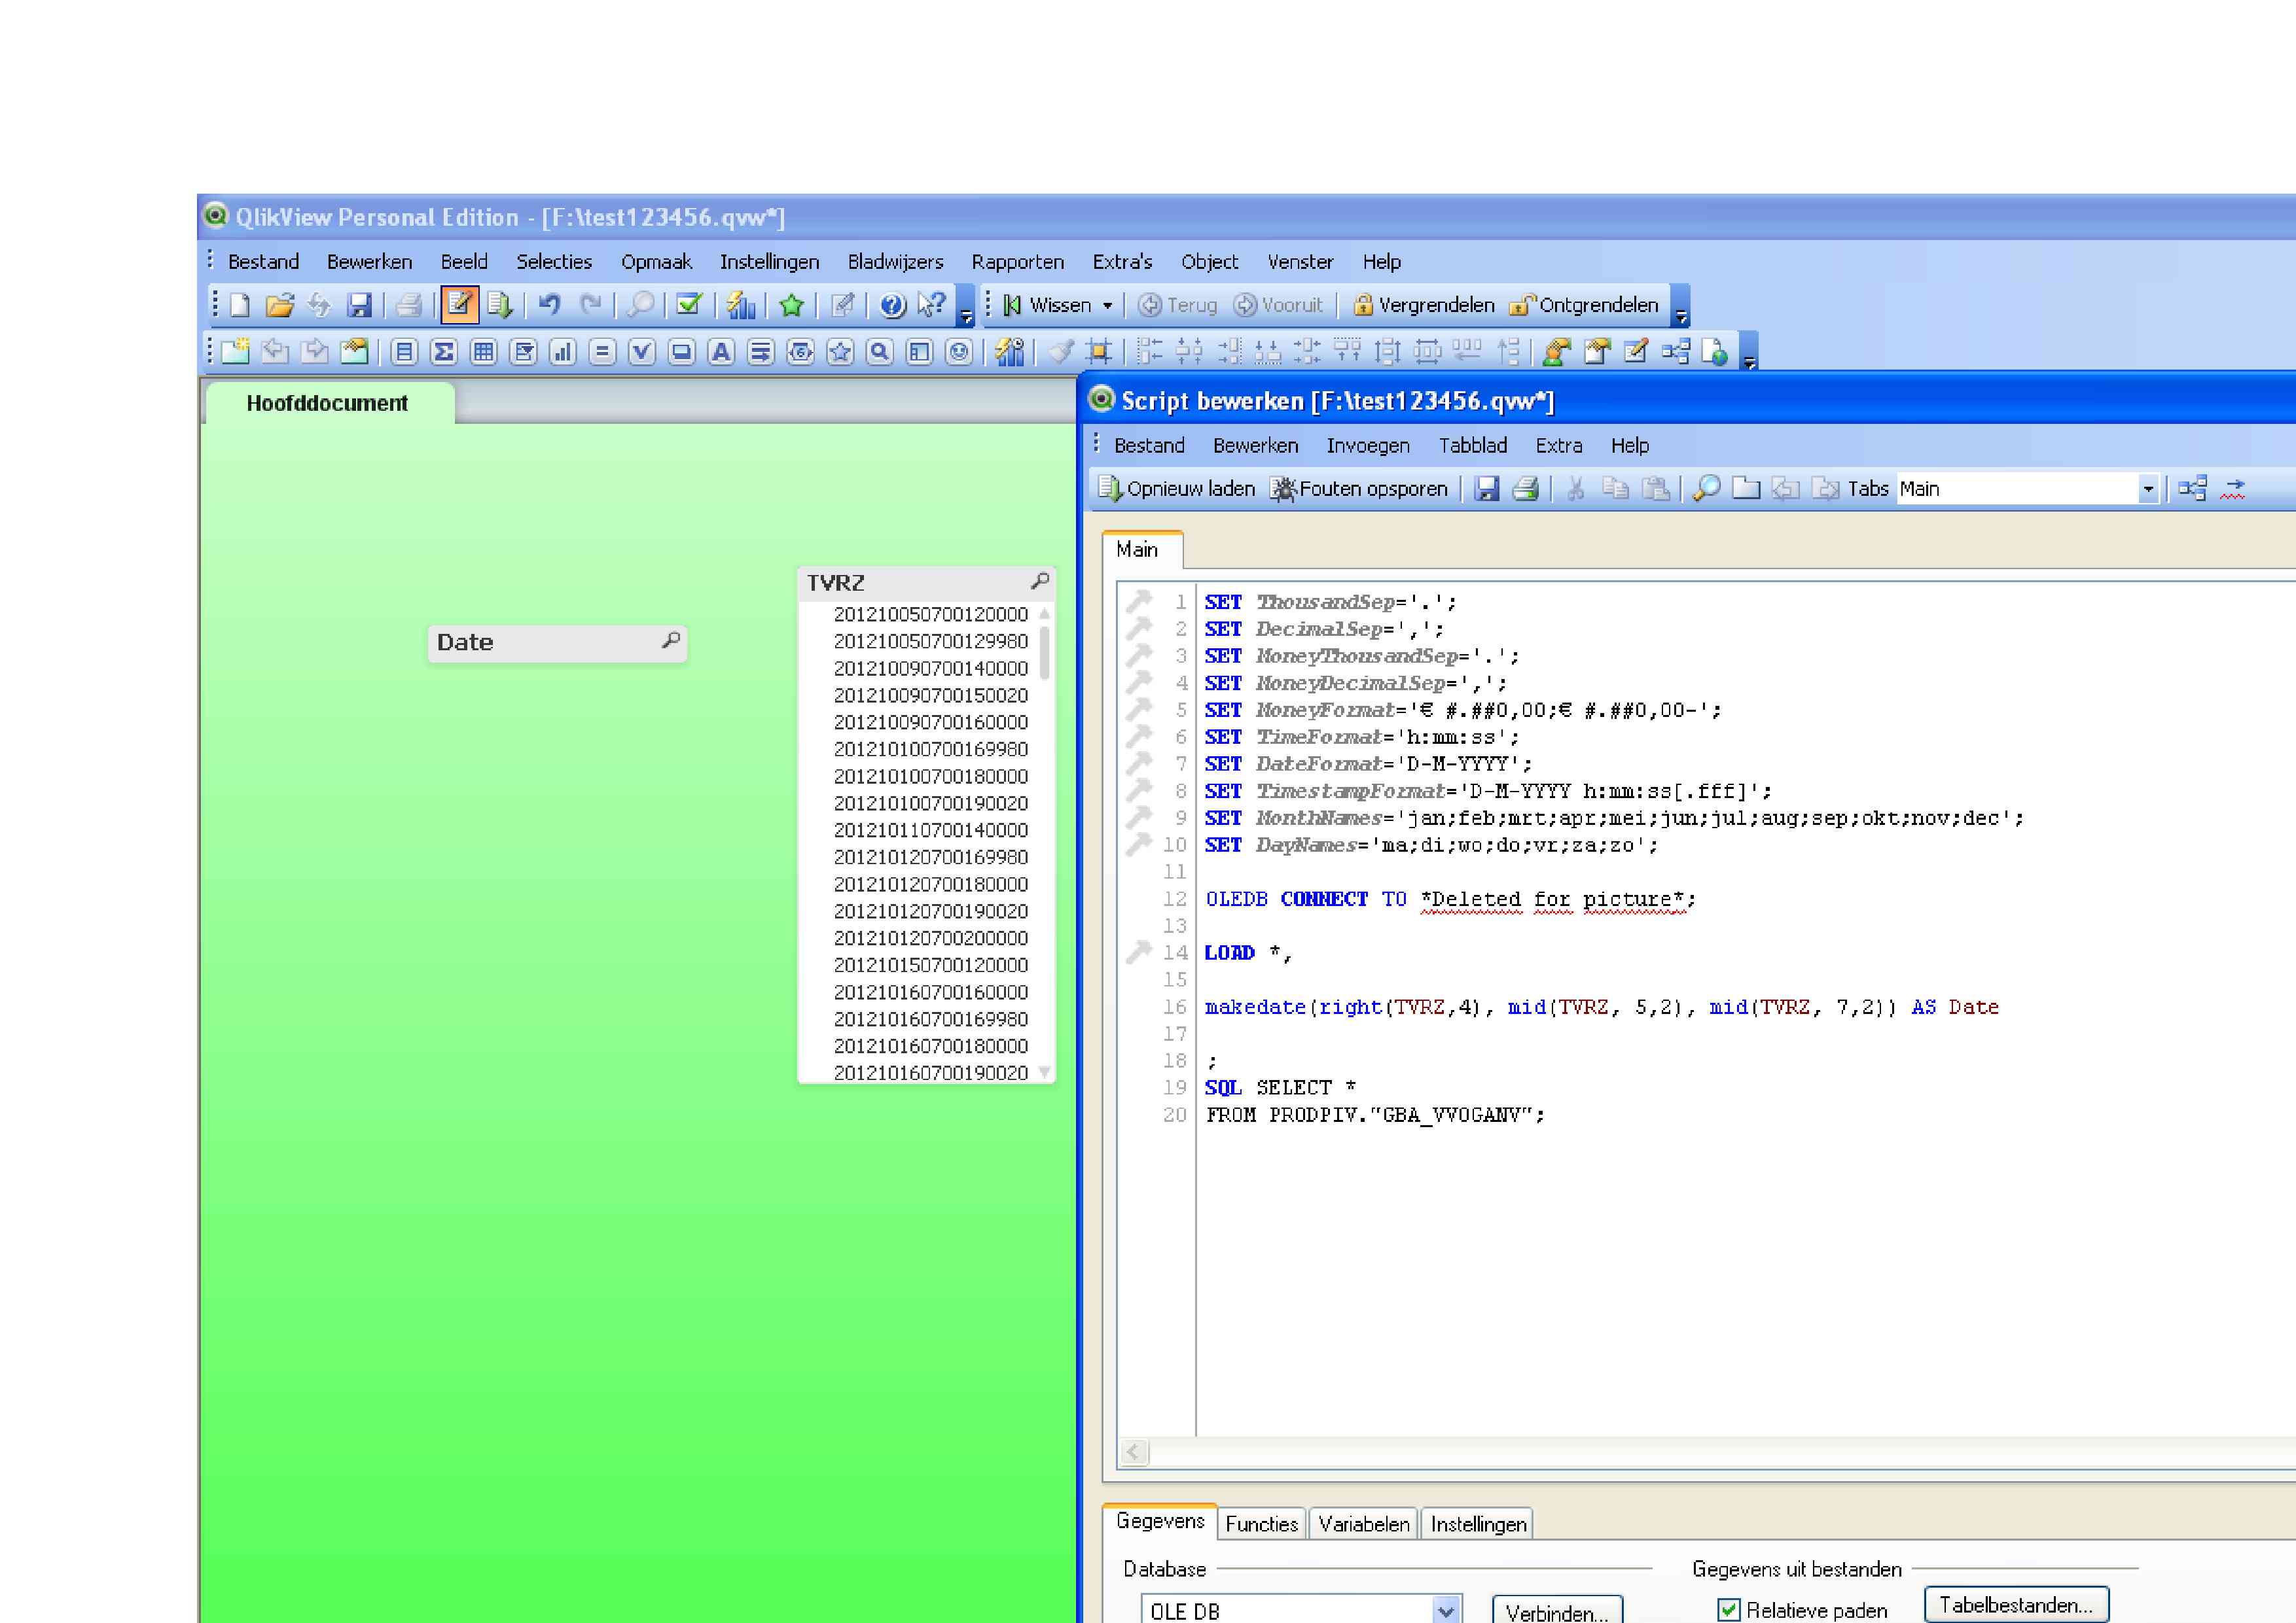Screen dimensions: 2296x1623
Task: Save the QlikView document via main toolbar
Action: click(x=359, y=305)
